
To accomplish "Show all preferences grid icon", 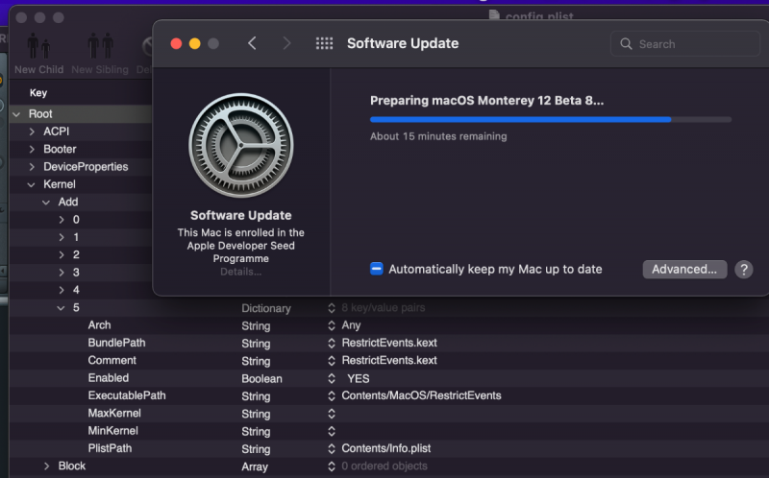I will (x=324, y=43).
